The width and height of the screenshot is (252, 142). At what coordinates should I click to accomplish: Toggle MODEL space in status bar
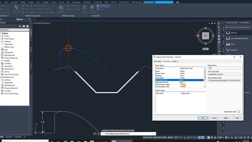tap(170, 138)
